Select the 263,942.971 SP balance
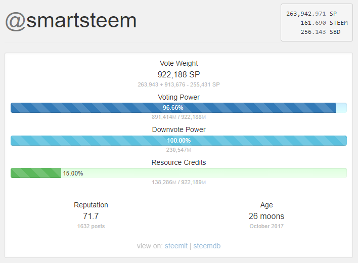Image resolution: width=358 pixels, height=263 pixels. click(311, 14)
